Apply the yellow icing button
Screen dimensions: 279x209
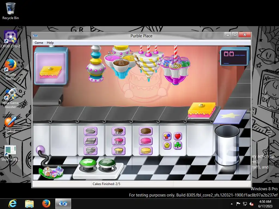(146, 151)
